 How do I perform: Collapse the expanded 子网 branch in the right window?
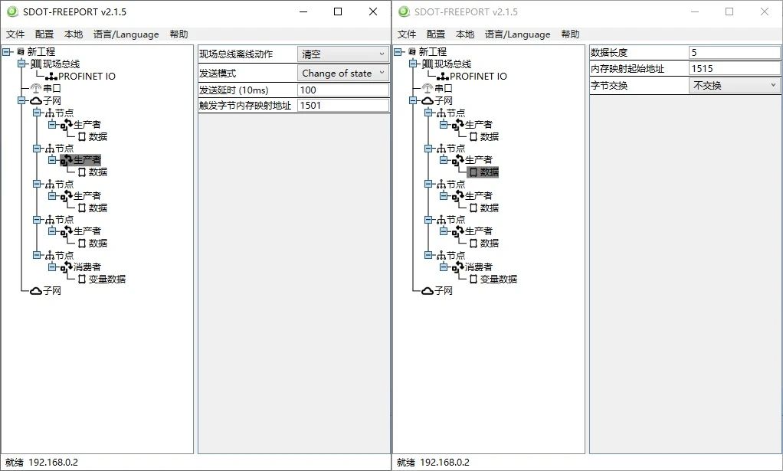[413, 101]
